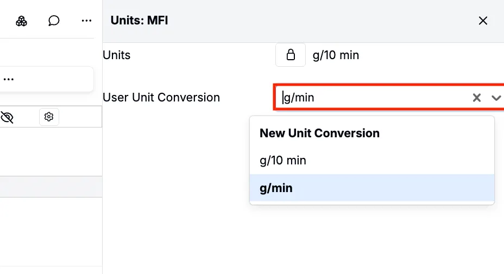The width and height of the screenshot is (504, 274).
Task: Open the gear settings icon
Action: pos(49,117)
